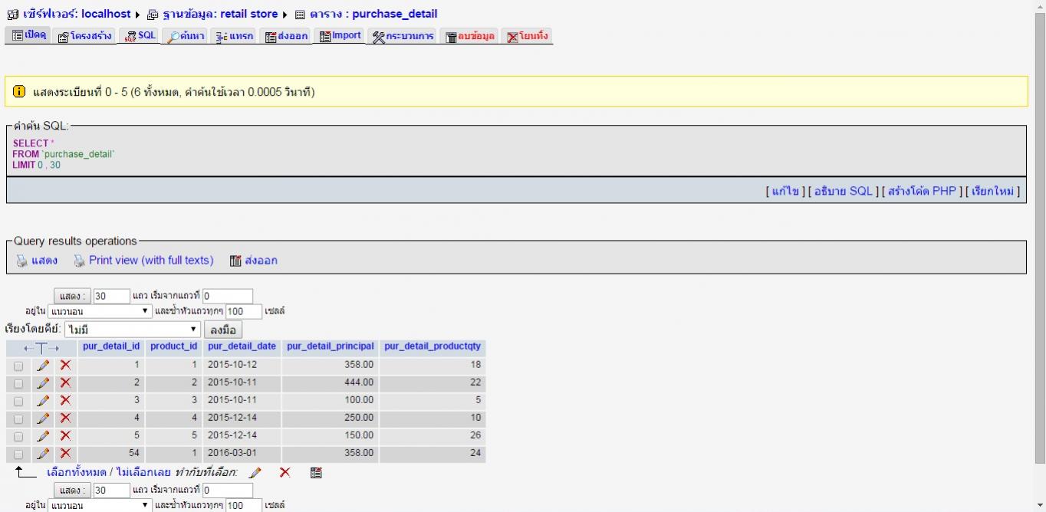Image resolution: width=1046 pixels, height=512 pixels.
Task: Open the แทรก insert tab
Action: 233,36
